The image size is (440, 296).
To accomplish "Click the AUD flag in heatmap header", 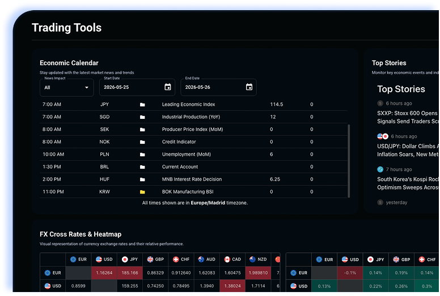I will click(x=201, y=259).
